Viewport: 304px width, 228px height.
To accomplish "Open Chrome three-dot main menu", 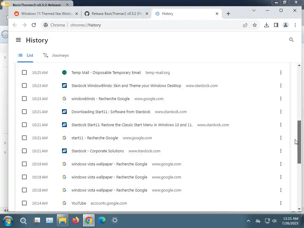I will 295,25.
